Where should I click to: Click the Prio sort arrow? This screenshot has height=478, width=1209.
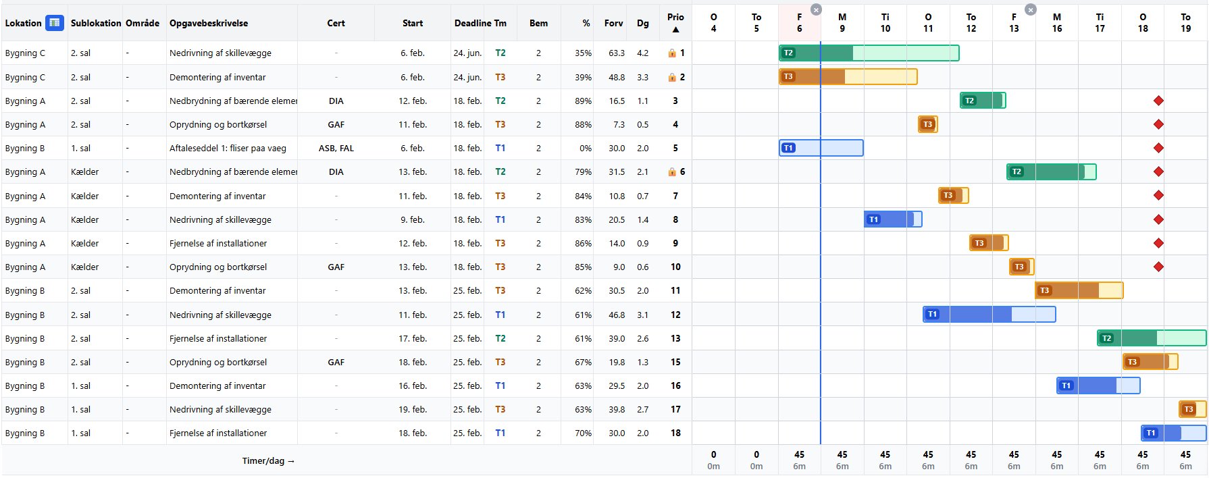tap(675, 30)
